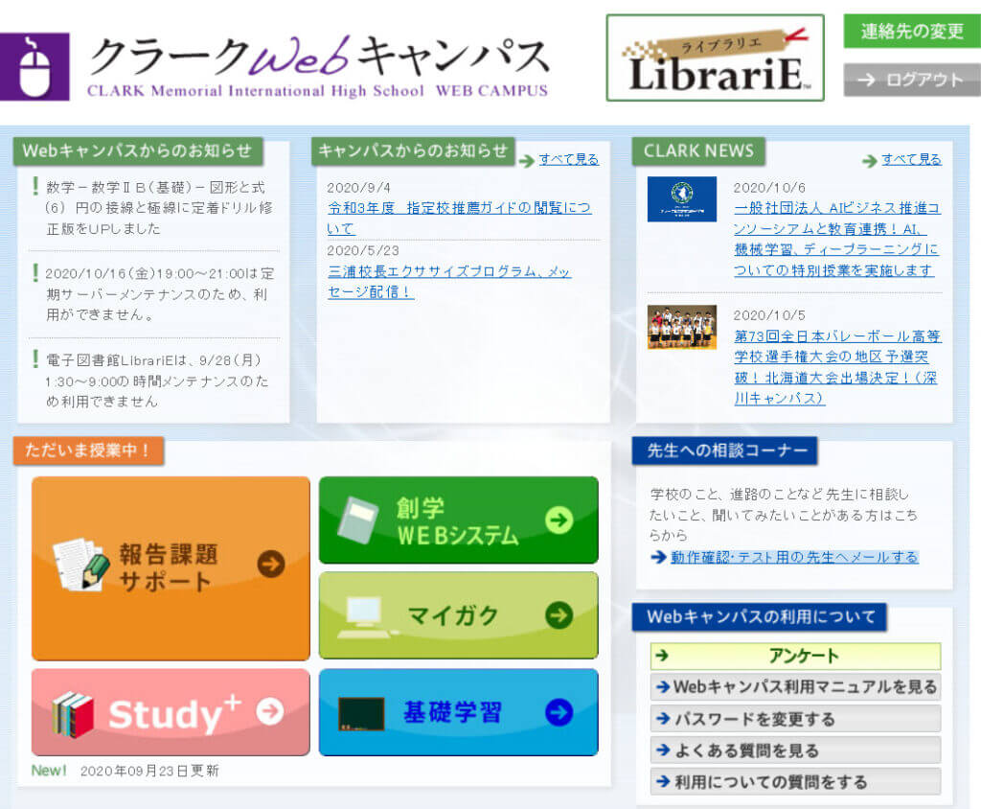Open the 基礎学習 tile

click(459, 712)
